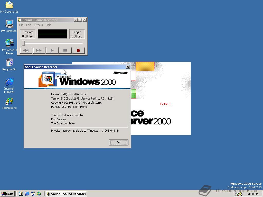Open My Documents desktop icon
The width and height of the screenshot is (263, 197).
point(9,7)
